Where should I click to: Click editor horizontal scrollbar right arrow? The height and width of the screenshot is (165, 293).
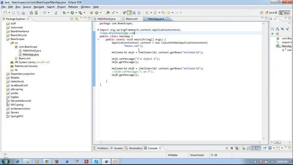pos(260,142)
